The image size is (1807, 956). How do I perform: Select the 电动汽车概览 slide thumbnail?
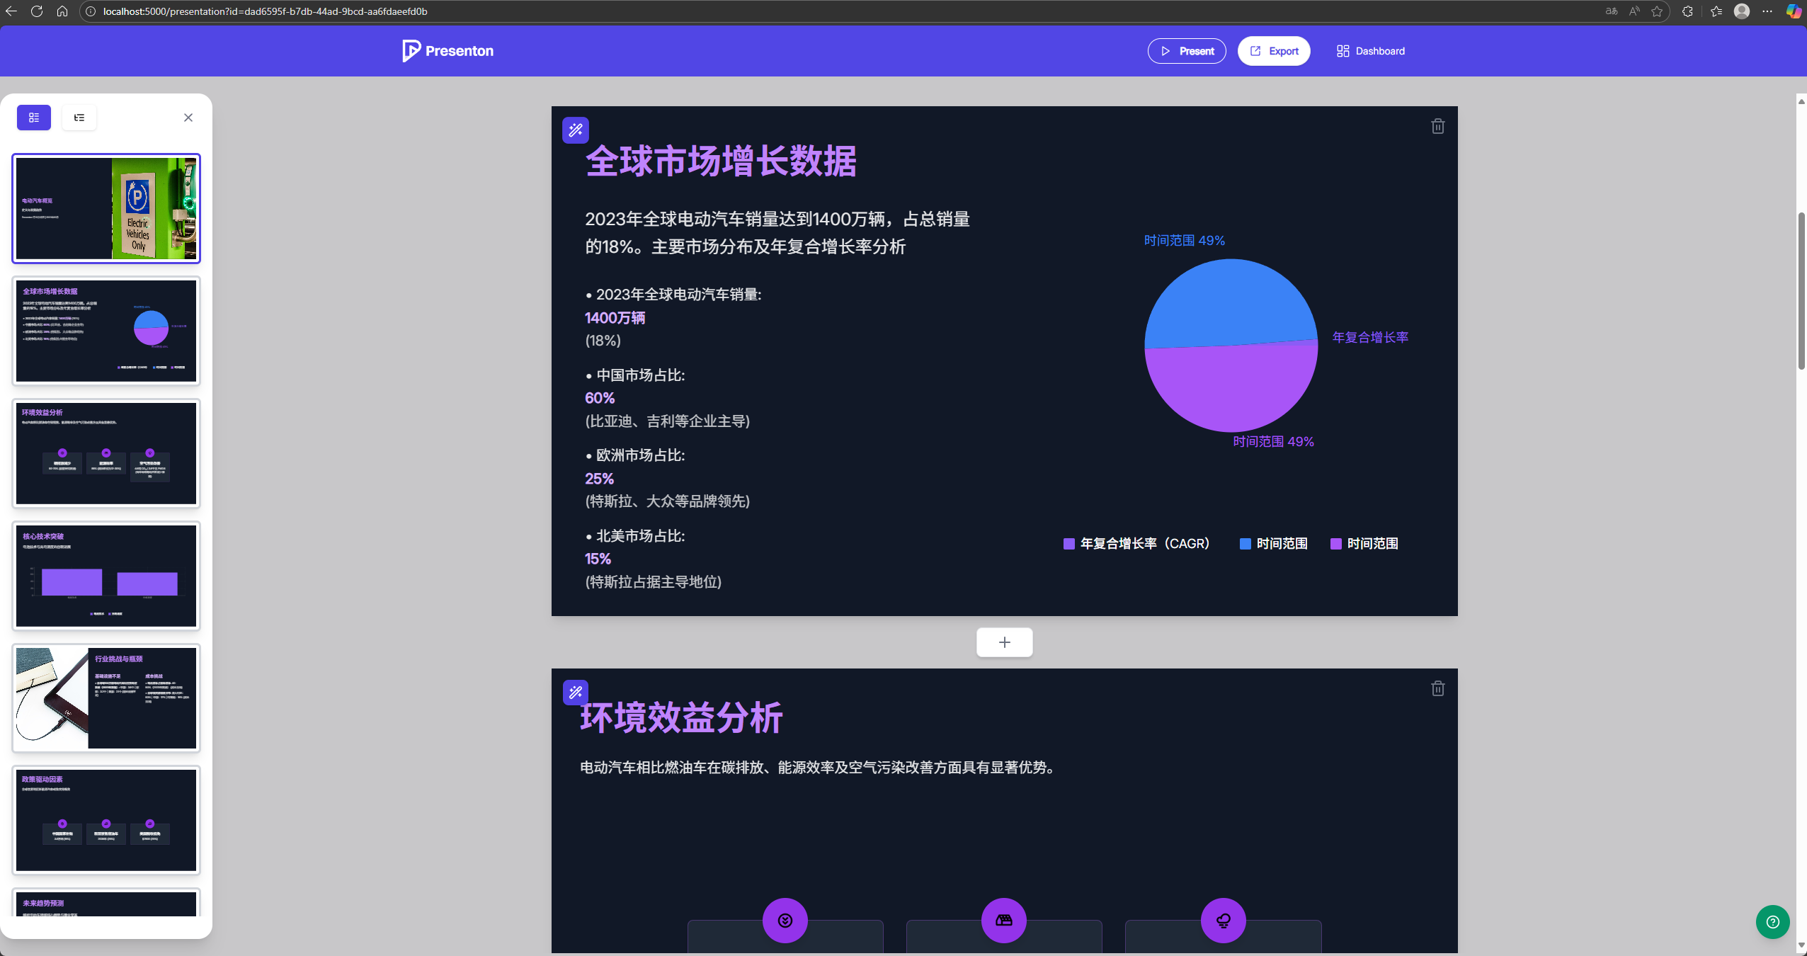106,208
